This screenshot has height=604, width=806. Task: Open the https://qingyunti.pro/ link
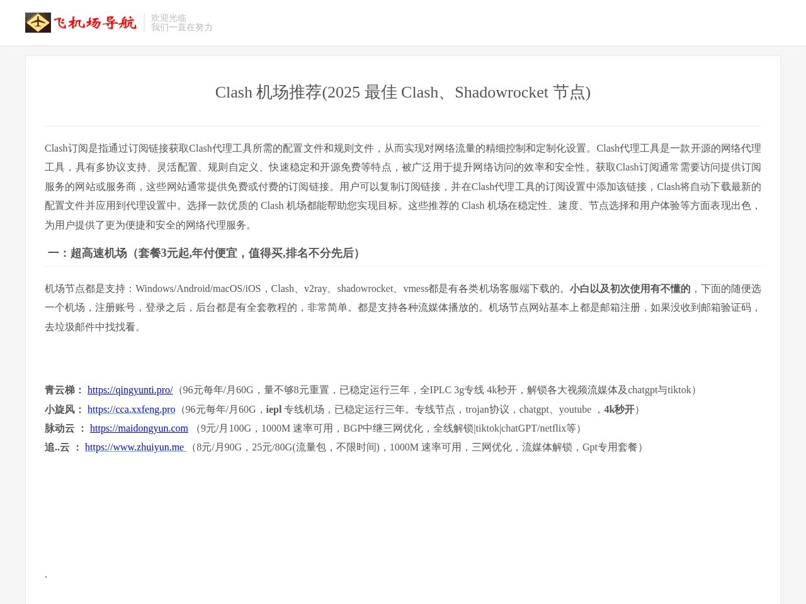click(130, 390)
